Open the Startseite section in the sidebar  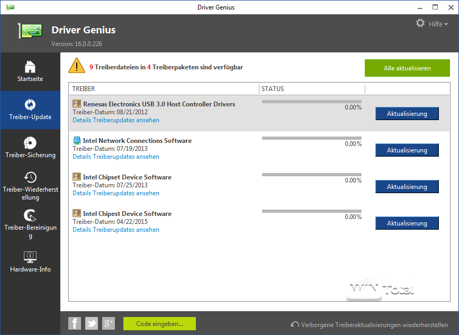30,71
